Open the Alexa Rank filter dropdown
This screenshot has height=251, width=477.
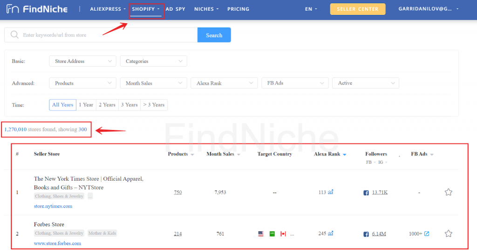tap(224, 83)
